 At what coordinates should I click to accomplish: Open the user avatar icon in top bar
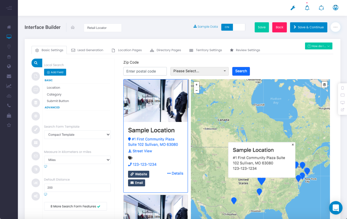335,8
